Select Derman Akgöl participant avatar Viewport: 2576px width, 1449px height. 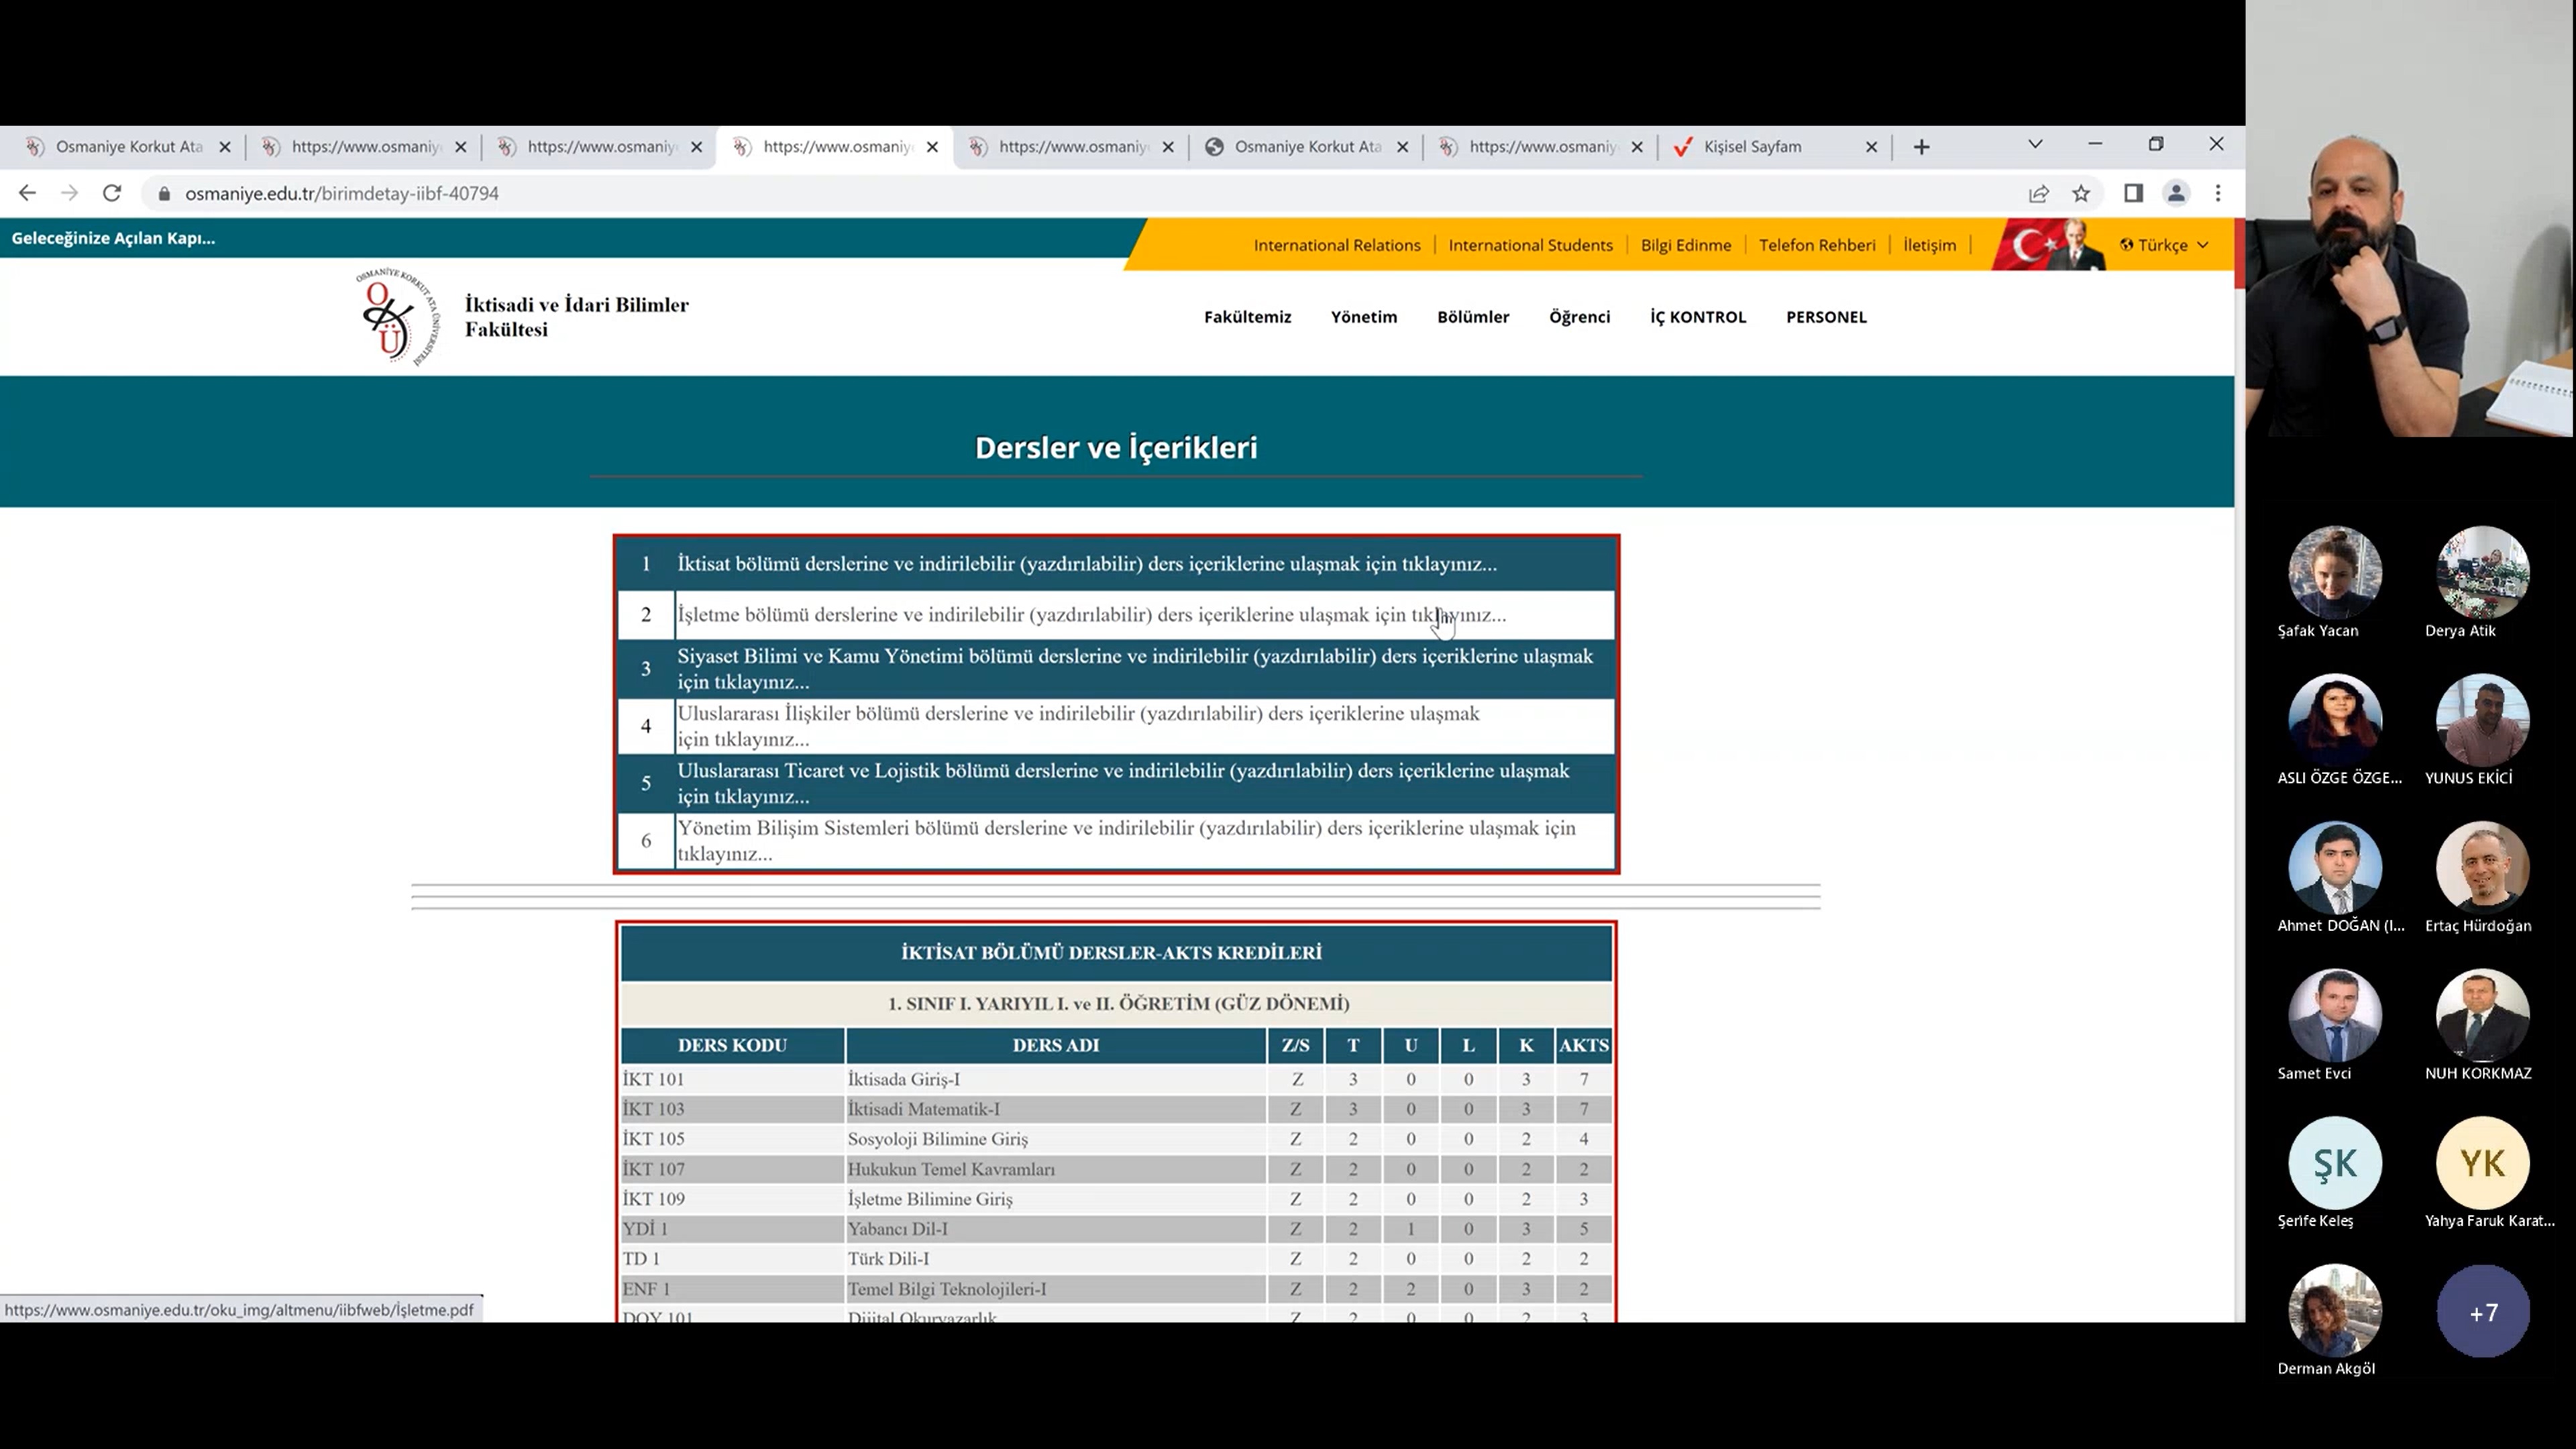2334,1311
